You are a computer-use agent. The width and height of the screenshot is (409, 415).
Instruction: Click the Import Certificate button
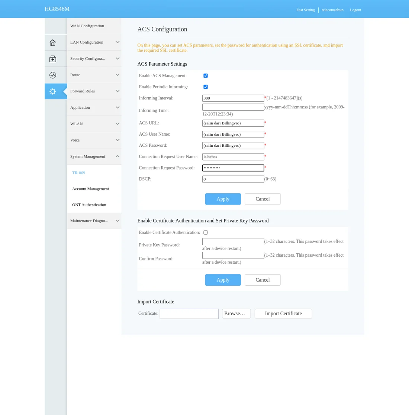pyautogui.click(x=283, y=314)
